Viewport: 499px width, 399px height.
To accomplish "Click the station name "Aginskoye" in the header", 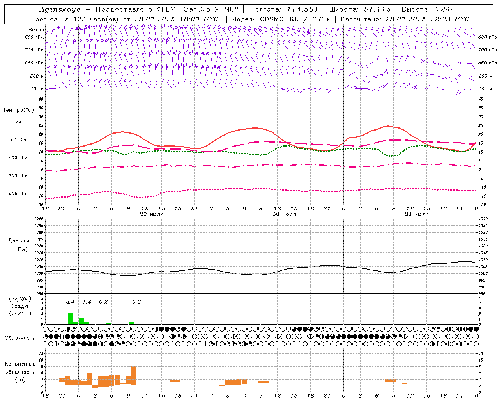I will click(60, 9).
